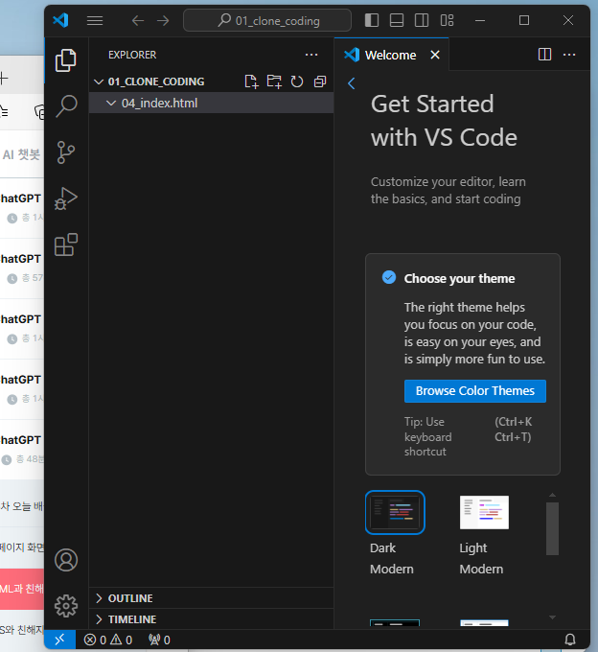The image size is (598, 652).
Task: Open the Explorer view in activity bar
Action: point(66,60)
